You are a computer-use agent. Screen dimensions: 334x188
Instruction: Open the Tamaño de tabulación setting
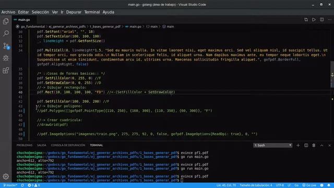(256, 185)
